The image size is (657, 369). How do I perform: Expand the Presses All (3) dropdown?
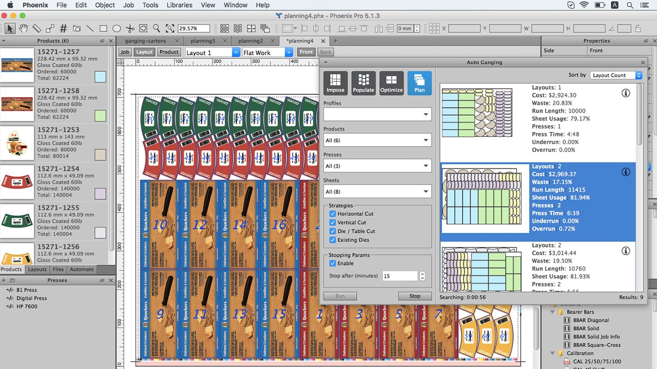pyautogui.click(x=377, y=166)
